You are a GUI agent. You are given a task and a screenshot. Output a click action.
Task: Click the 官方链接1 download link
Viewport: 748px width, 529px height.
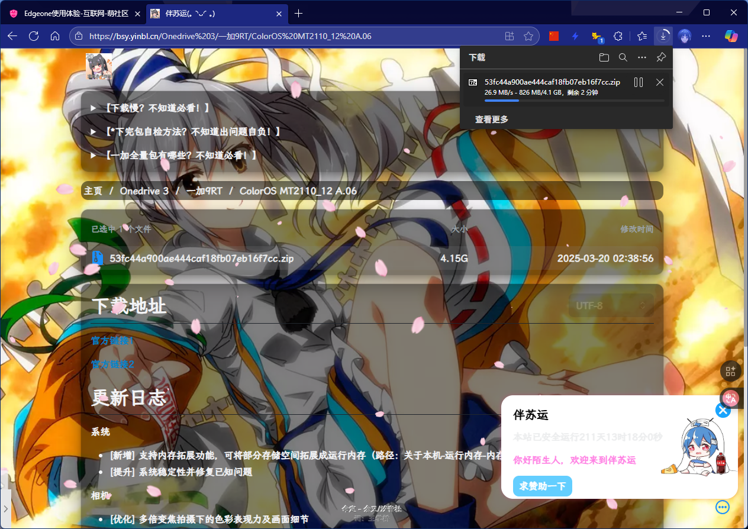coord(112,341)
